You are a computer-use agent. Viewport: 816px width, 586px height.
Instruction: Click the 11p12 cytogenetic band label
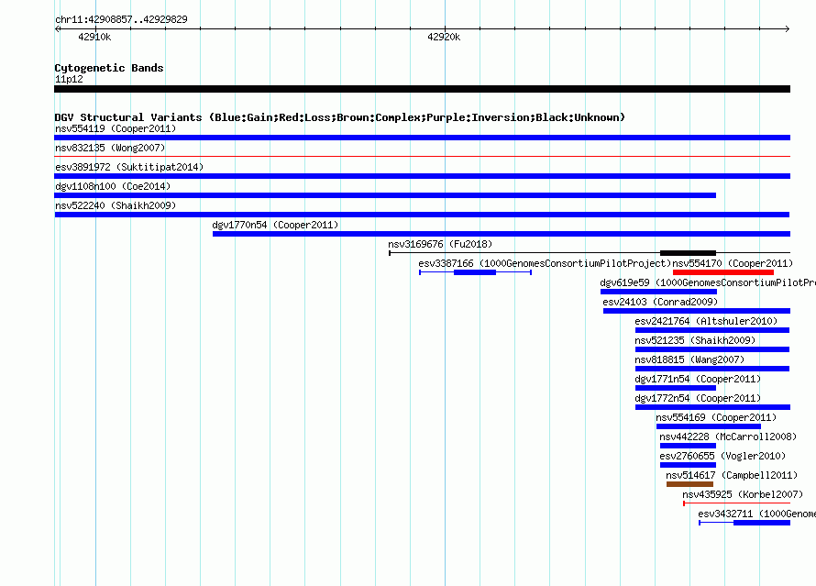click(x=69, y=79)
